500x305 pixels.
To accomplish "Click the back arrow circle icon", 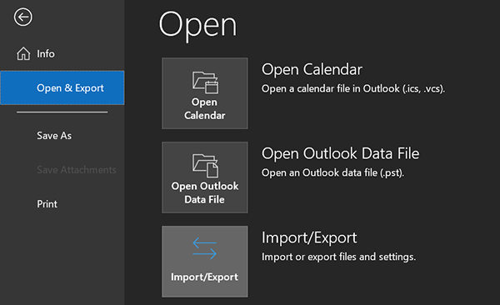I will (x=23, y=17).
